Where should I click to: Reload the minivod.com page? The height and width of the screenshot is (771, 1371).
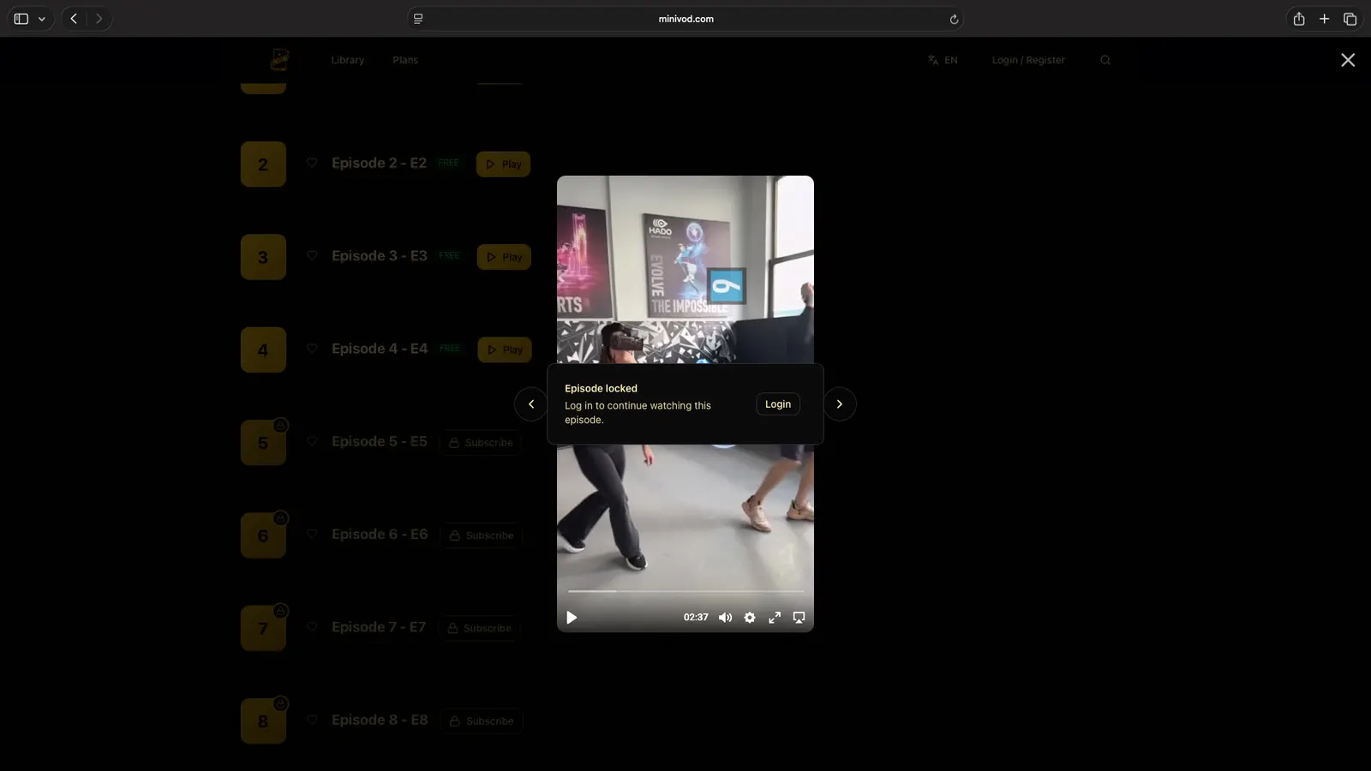(x=954, y=19)
